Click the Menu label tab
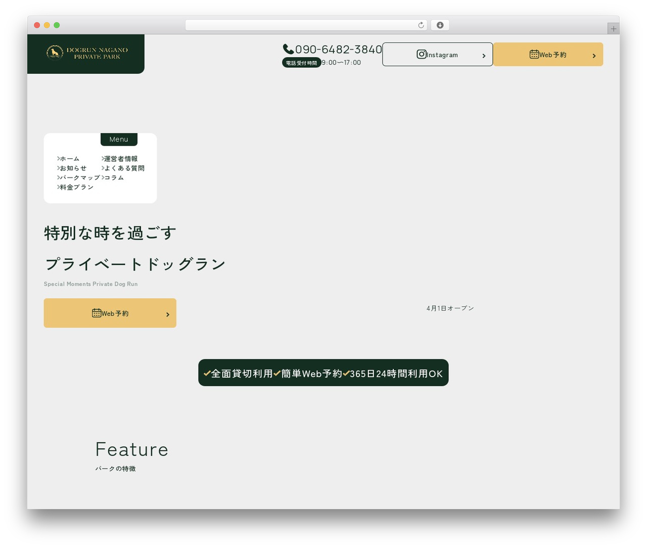This screenshot has height=548, width=647. pos(119,140)
